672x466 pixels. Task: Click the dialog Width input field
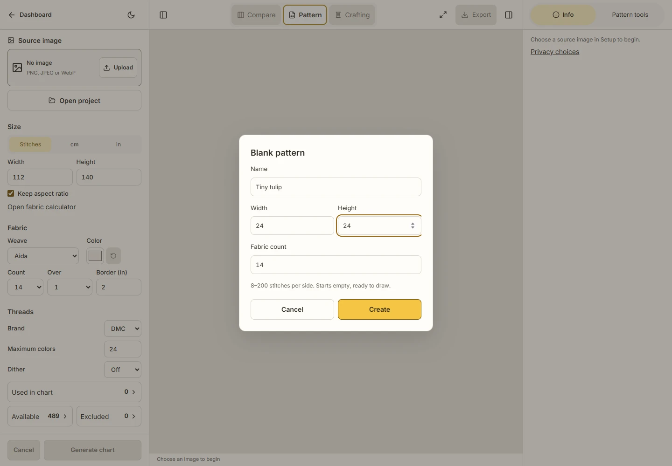pyautogui.click(x=292, y=226)
